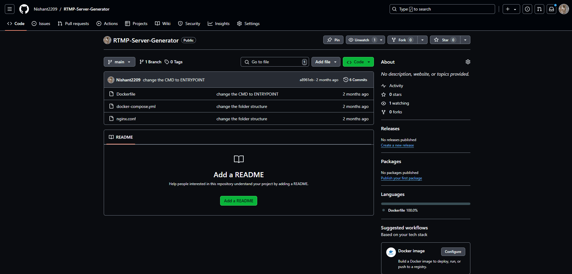
Task: Open latest commit message 'change the CMD to ENTRYPOINT'
Action: [x=174, y=80]
